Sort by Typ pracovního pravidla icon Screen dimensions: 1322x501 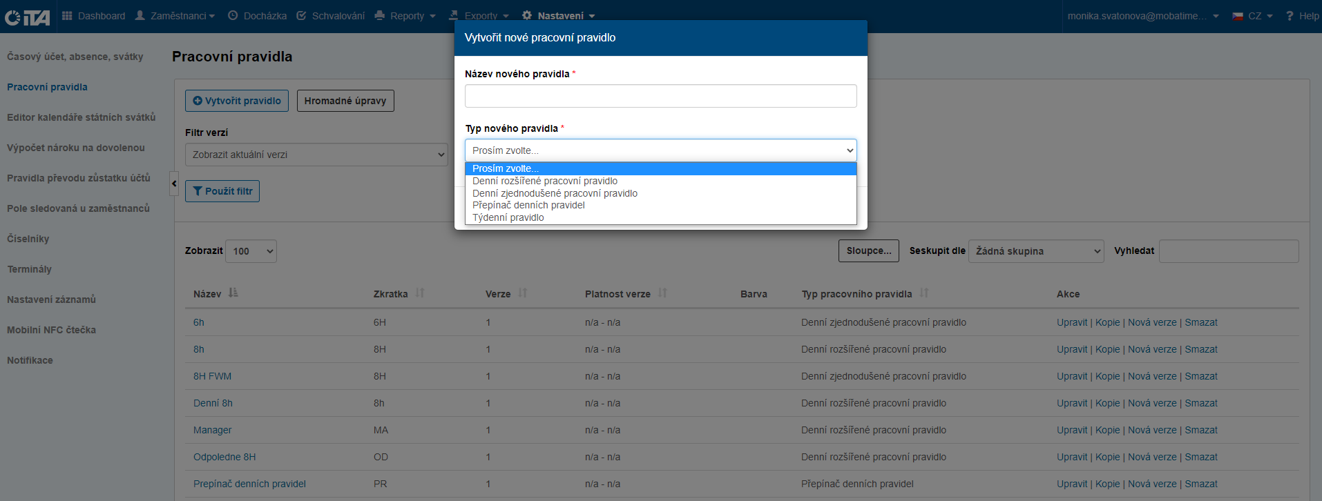point(924,293)
